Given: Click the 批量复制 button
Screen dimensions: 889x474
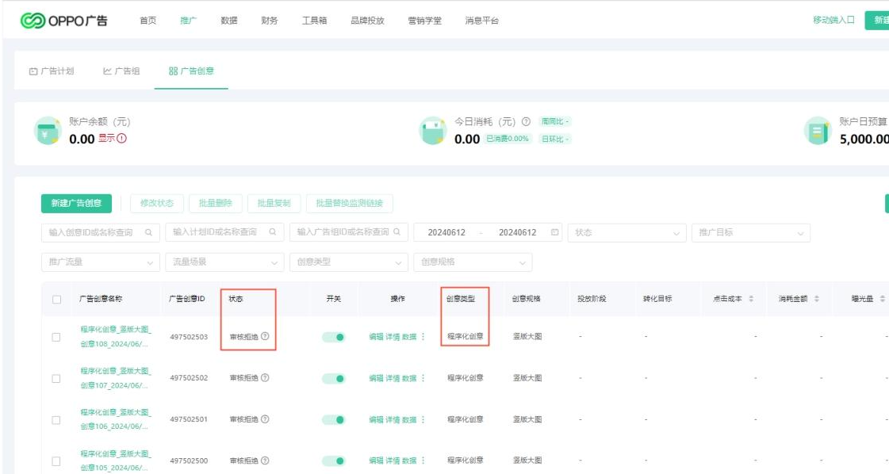Looking at the screenshot, I should pyautogui.click(x=274, y=203).
